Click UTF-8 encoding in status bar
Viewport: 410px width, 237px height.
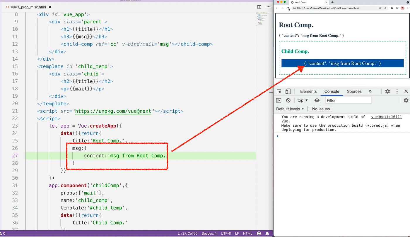226,233
